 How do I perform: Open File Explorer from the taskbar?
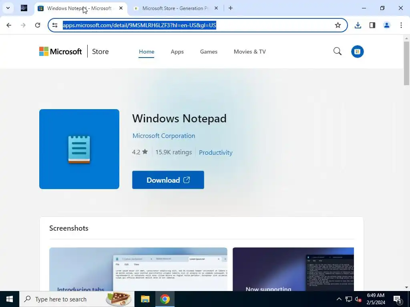(145, 299)
